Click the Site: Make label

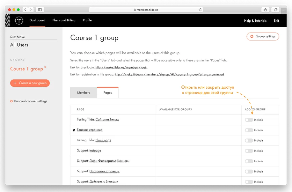18,37
